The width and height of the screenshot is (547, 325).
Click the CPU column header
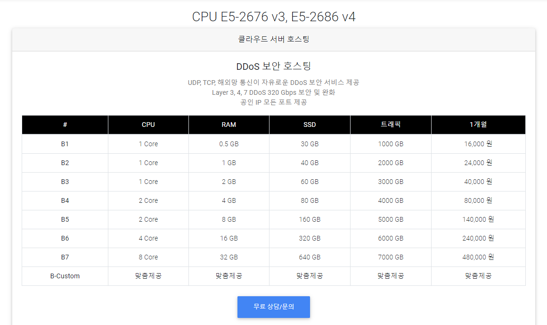coord(148,125)
